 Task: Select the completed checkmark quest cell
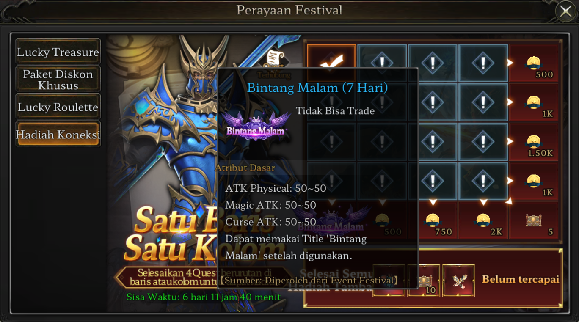point(331,63)
